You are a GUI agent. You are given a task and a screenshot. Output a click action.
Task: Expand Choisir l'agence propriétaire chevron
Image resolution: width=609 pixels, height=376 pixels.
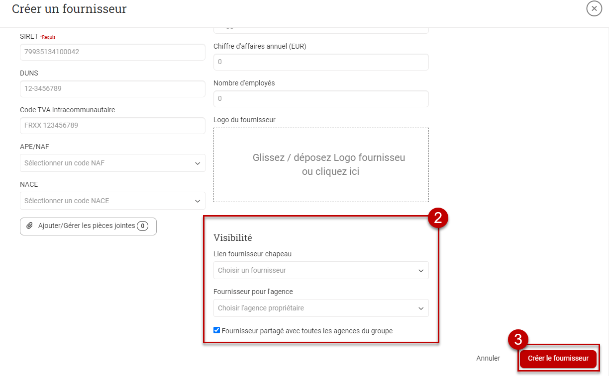[421, 308]
